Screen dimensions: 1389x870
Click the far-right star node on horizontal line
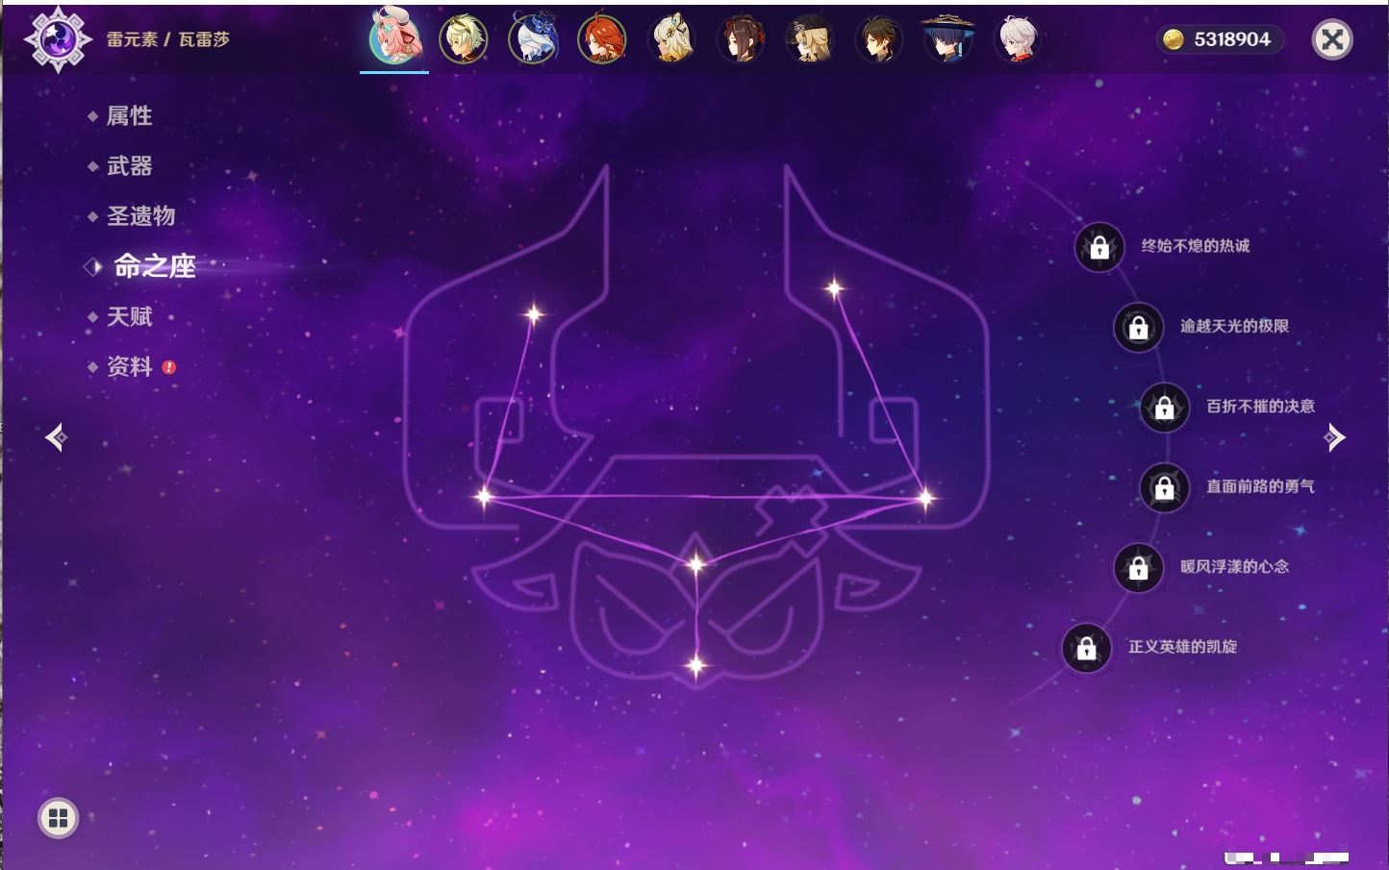coord(925,498)
